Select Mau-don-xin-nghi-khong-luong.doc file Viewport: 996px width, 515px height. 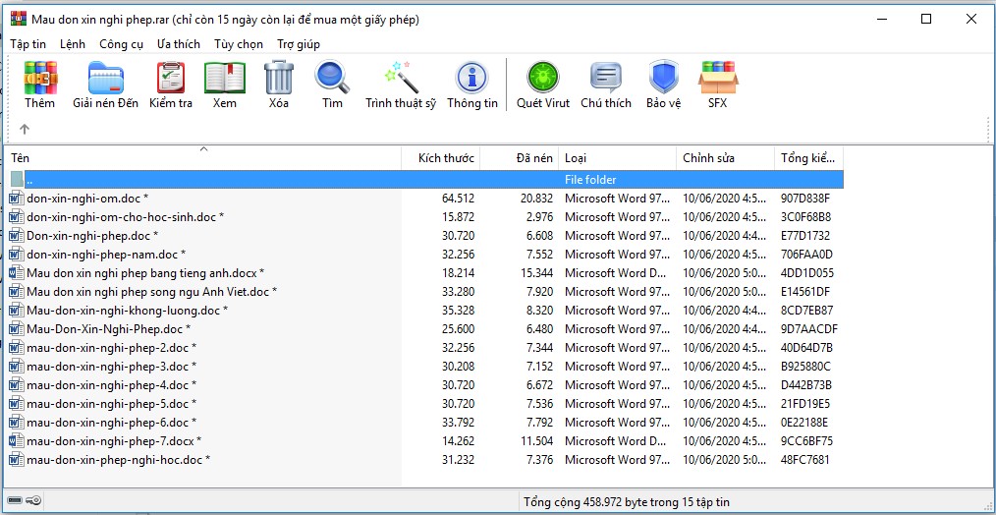point(426,311)
